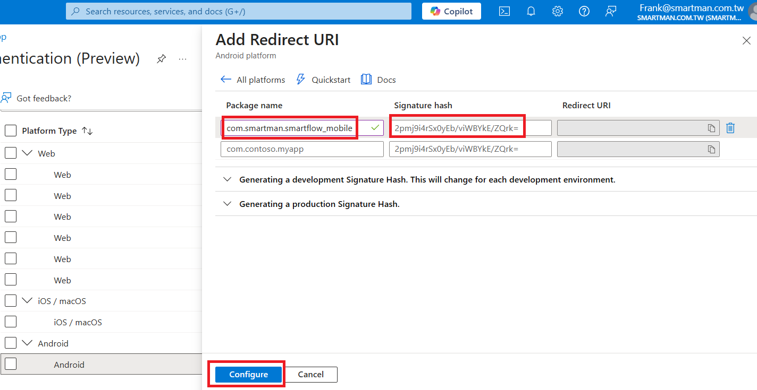Delete the com.smartman.smartflow_mobile row with the trash icon
The width and height of the screenshot is (757, 390).
pyautogui.click(x=730, y=128)
